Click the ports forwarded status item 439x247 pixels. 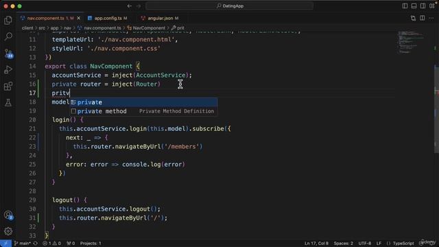[71, 244]
